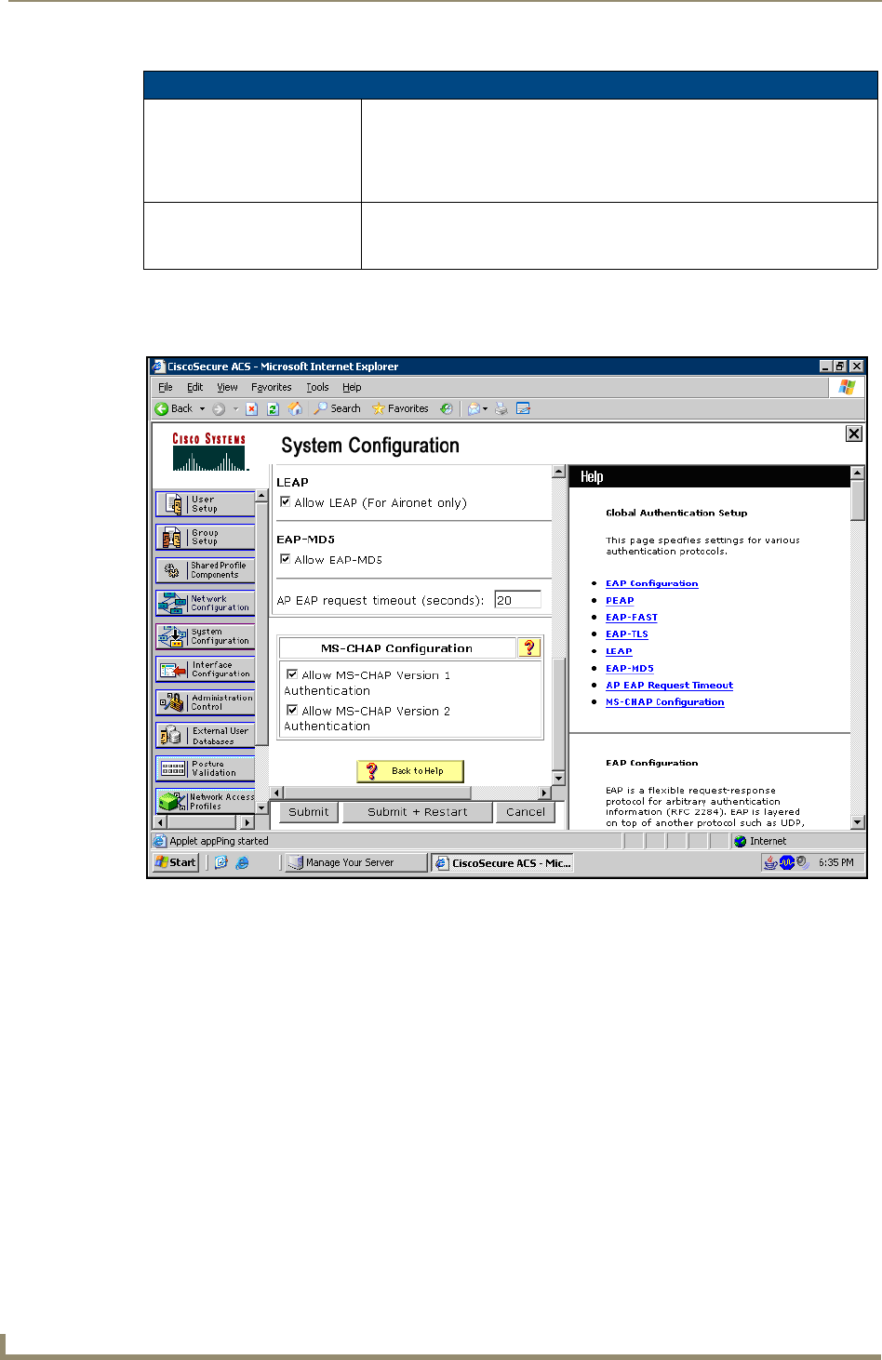Open MS-CHAP Configuration help link

pos(664,702)
